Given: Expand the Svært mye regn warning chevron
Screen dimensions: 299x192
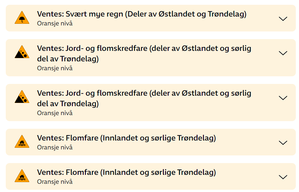Looking at the screenshot, I should coord(283,19).
